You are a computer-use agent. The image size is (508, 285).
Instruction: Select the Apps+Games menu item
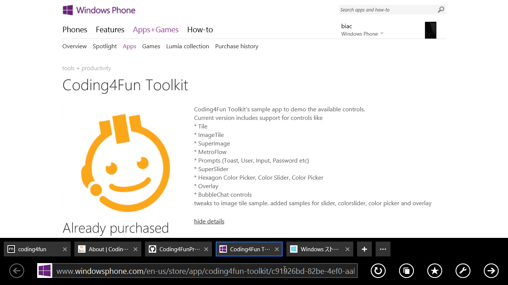tap(156, 29)
